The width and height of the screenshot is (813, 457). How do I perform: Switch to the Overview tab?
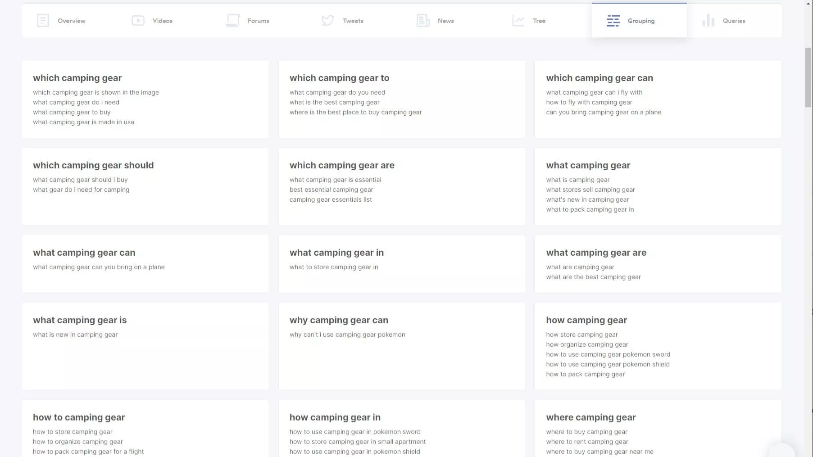pyautogui.click(x=71, y=21)
